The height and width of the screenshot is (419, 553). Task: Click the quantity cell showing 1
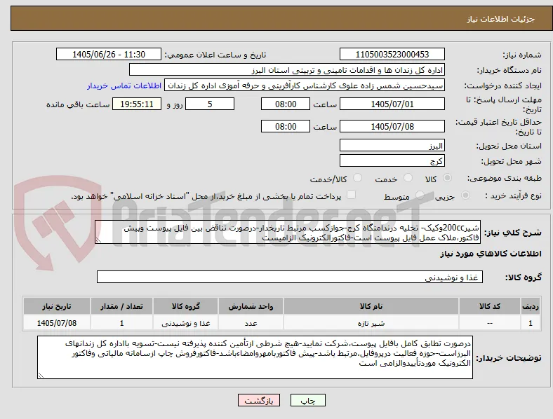tap(121, 323)
